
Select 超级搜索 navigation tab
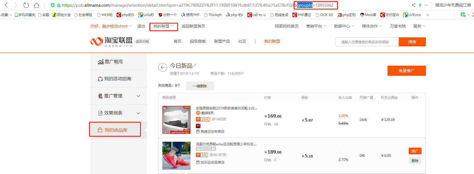point(198,41)
